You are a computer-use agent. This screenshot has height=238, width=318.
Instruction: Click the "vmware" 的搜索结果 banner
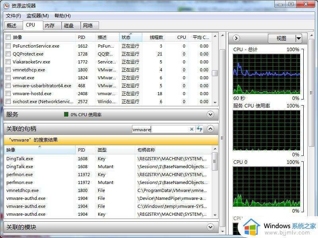click(111, 140)
